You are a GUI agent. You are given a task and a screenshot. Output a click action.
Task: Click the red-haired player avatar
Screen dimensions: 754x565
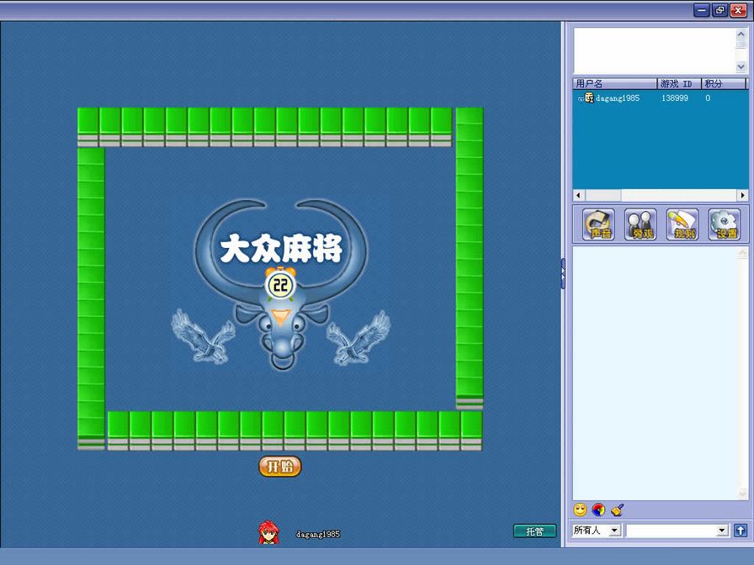point(268,532)
